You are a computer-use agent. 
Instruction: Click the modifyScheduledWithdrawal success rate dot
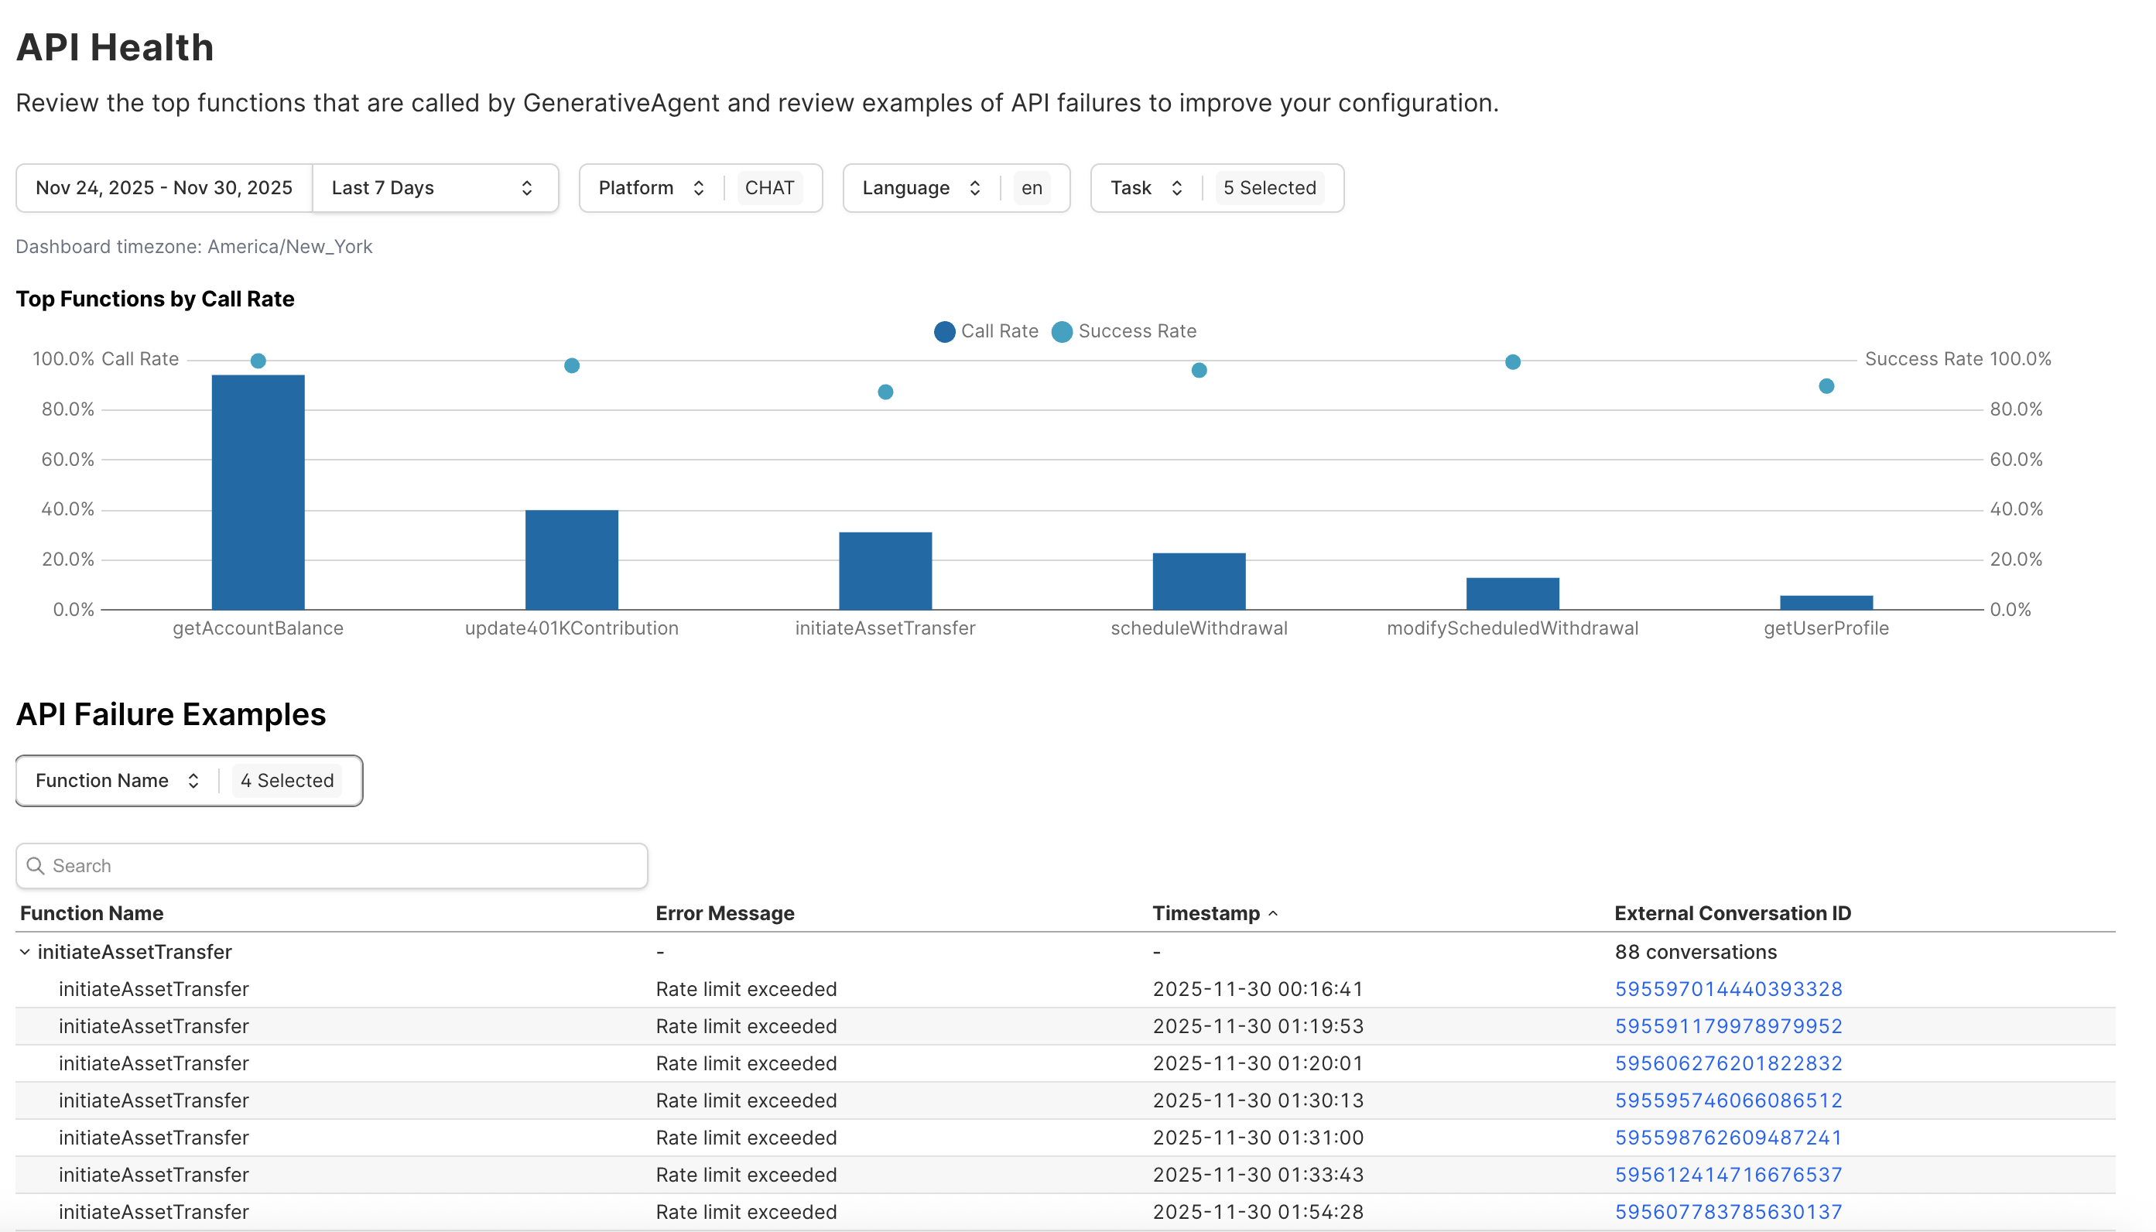point(1513,362)
